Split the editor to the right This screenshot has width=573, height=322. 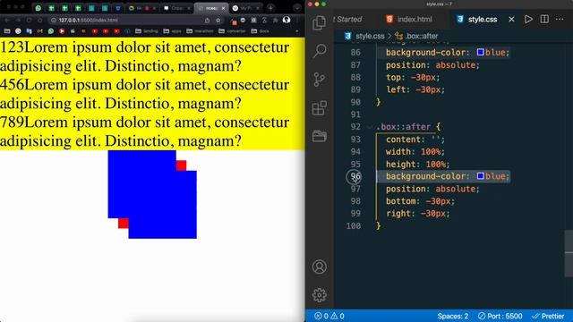pyautogui.click(x=544, y=19)
